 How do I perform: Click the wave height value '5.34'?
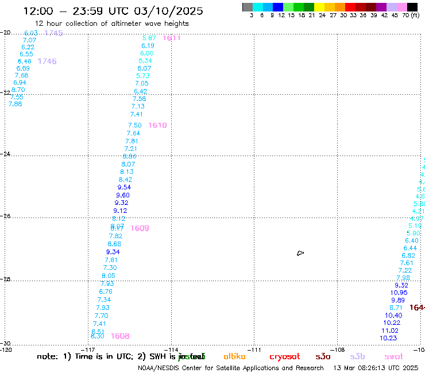tap(145, 61)
